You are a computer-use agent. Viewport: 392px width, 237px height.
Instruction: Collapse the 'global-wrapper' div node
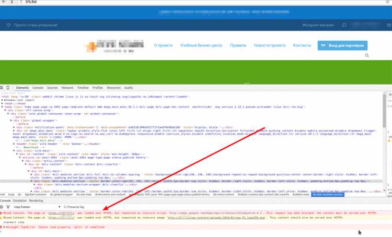point(11,121)
